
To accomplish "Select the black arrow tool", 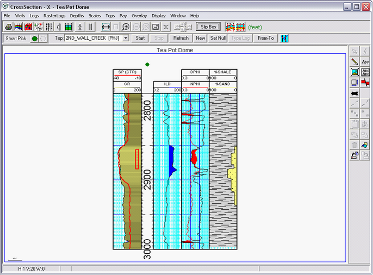I will pyautogui.click(x=355, y=93).
